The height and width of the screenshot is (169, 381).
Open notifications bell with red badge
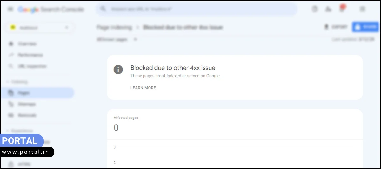[342, 9]
